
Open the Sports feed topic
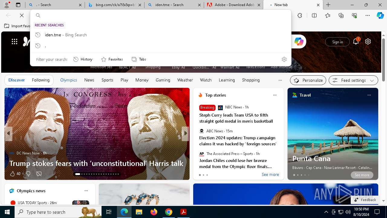(107, 80)
